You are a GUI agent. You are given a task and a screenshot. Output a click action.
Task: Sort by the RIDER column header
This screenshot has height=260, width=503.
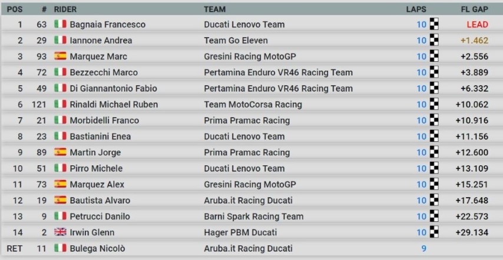tap(65, 9)
